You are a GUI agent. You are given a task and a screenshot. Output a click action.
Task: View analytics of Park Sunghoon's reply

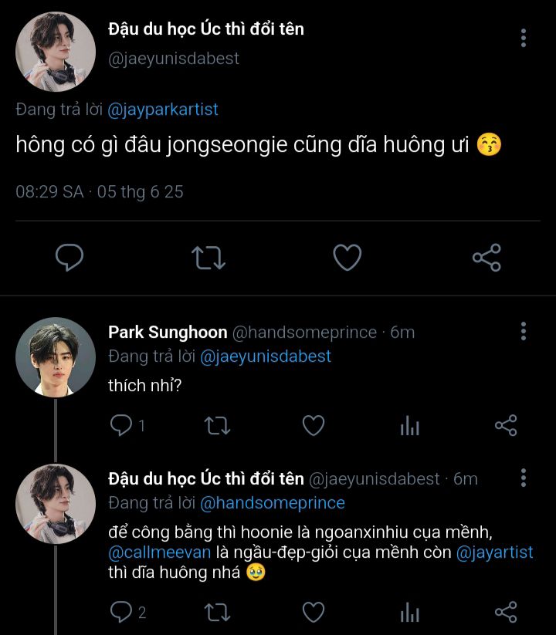(409, 425)
